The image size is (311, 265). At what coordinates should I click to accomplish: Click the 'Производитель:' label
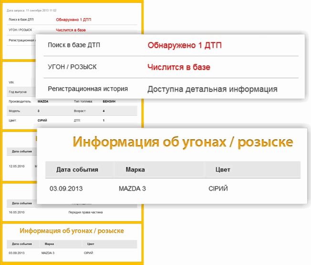point(20,102)
